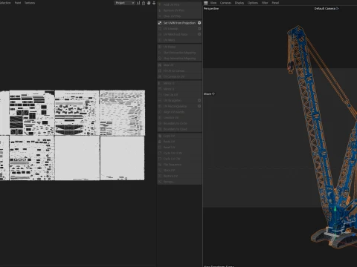Click the Perspective view label

tap(211, 9)
